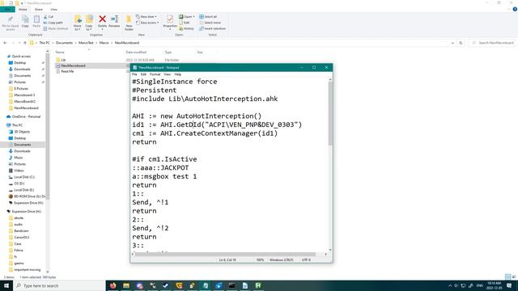Click Edit in the Open group
The width and height of the screenshot is (518, 291).
coord(185,23)
